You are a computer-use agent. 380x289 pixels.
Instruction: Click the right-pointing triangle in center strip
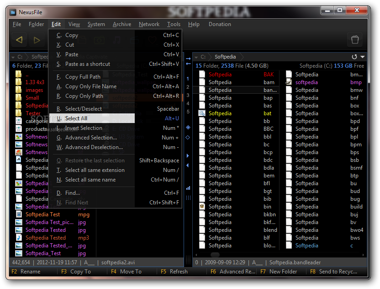[x=188, y=155]
